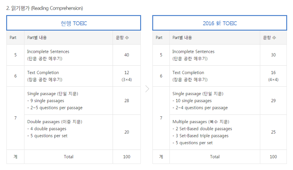Select the 2016 新 TOEIC header box
Image resolution: width=293 pixels, height=170 pixels.
(220, 23)
